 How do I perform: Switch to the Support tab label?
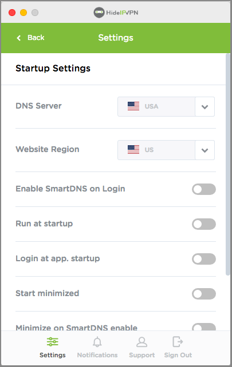pos(141,355)
